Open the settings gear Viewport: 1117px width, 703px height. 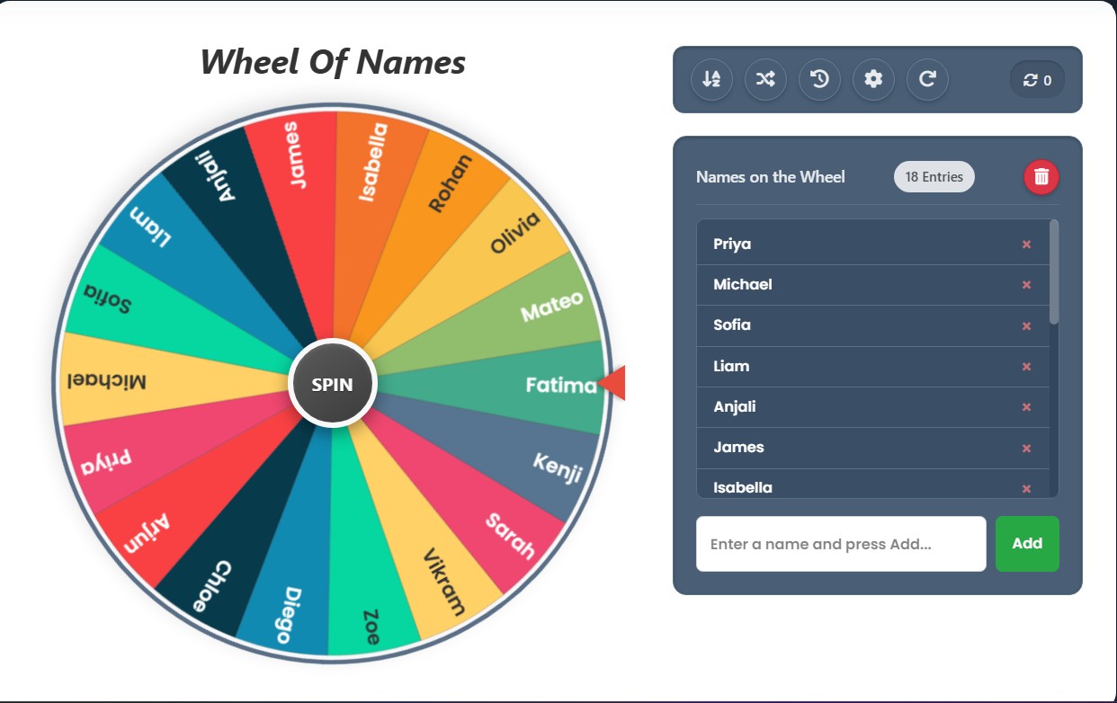(x=873, y=79)
